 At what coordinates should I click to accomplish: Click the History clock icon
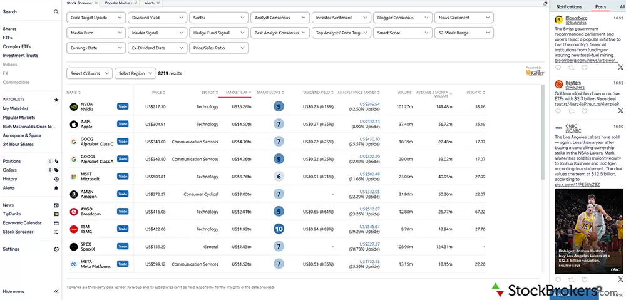click(56, 179)
